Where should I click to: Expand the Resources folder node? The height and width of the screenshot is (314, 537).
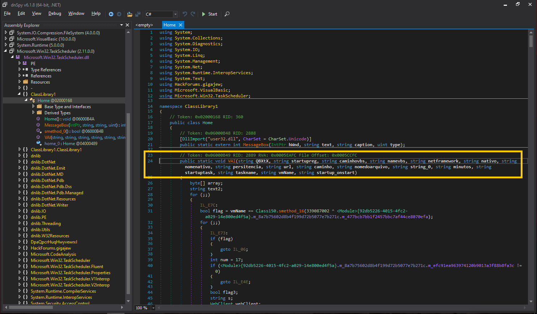20,82
